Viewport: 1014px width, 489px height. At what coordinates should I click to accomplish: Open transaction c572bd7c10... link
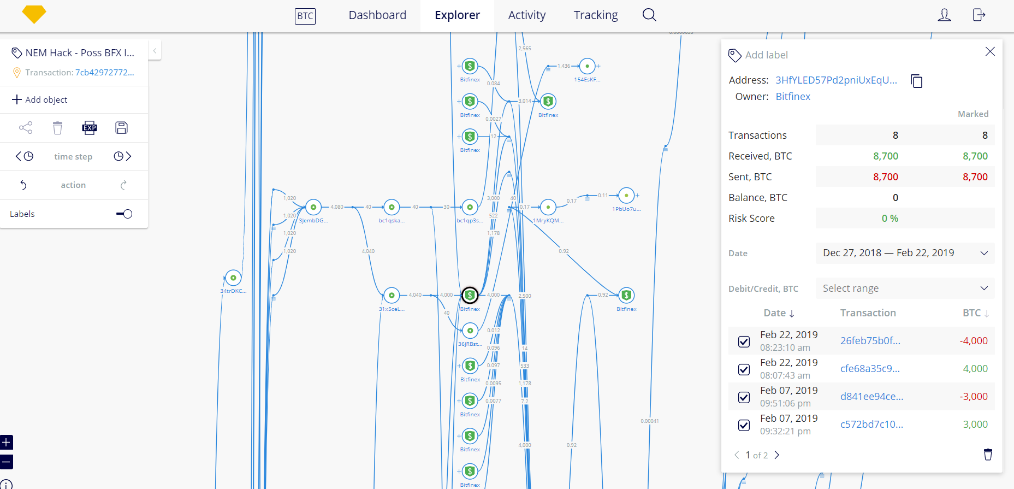[x=871, y=425]
